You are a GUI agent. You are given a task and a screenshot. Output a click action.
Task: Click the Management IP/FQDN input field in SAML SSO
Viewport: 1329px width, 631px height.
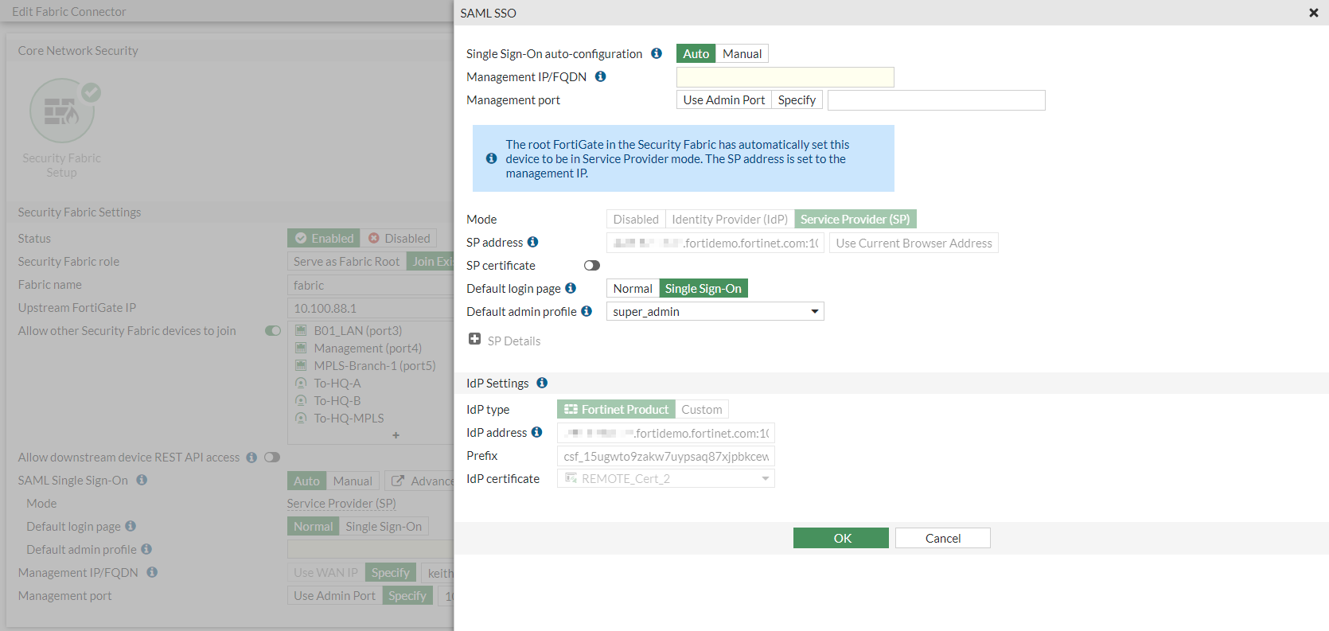tap(785, 76)
